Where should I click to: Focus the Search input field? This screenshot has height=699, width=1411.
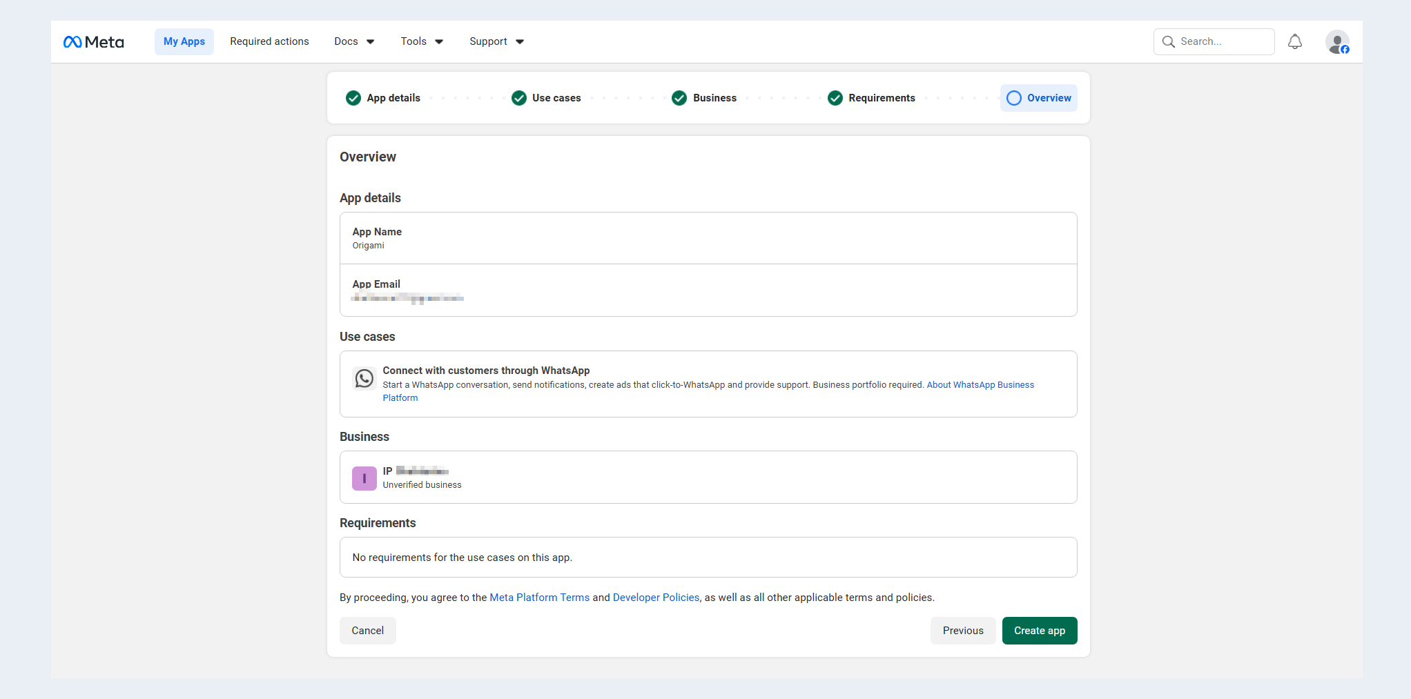click(x=1214, y=41)
